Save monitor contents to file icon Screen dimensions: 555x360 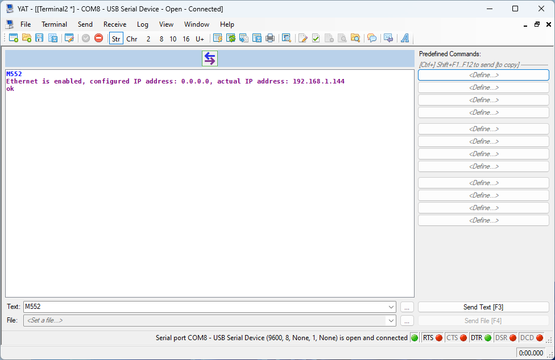[257, 38]
